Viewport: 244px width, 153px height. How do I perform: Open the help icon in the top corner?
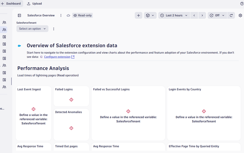coord(242,4)
